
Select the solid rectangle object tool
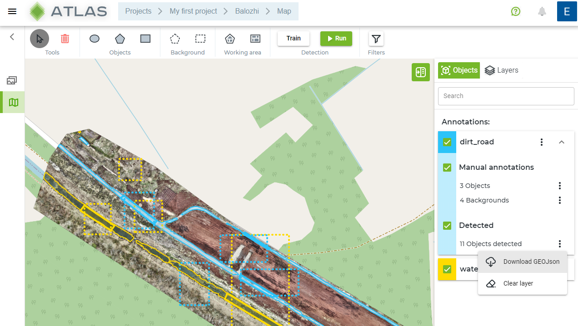pos(145,39)
